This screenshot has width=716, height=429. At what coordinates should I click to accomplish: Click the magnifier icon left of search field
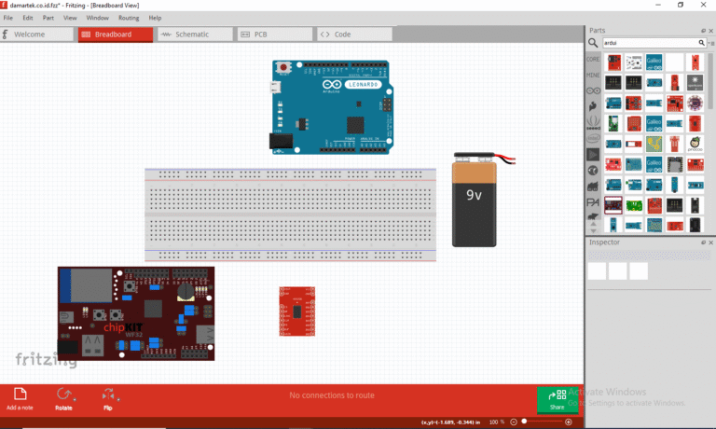[593, 43]
